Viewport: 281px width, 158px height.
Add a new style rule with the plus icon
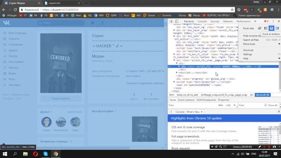234,105
